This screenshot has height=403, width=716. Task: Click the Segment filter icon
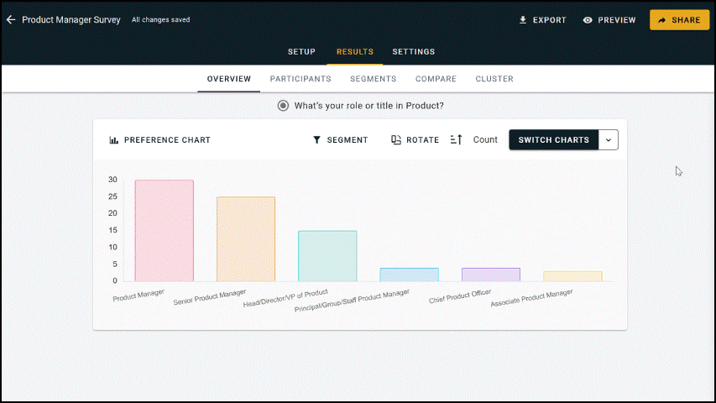[316, 140]
